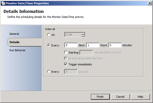Image resolution: width=153 pixels, height=103 pixels.
Task: Select the Details tab
Action: 15,42
